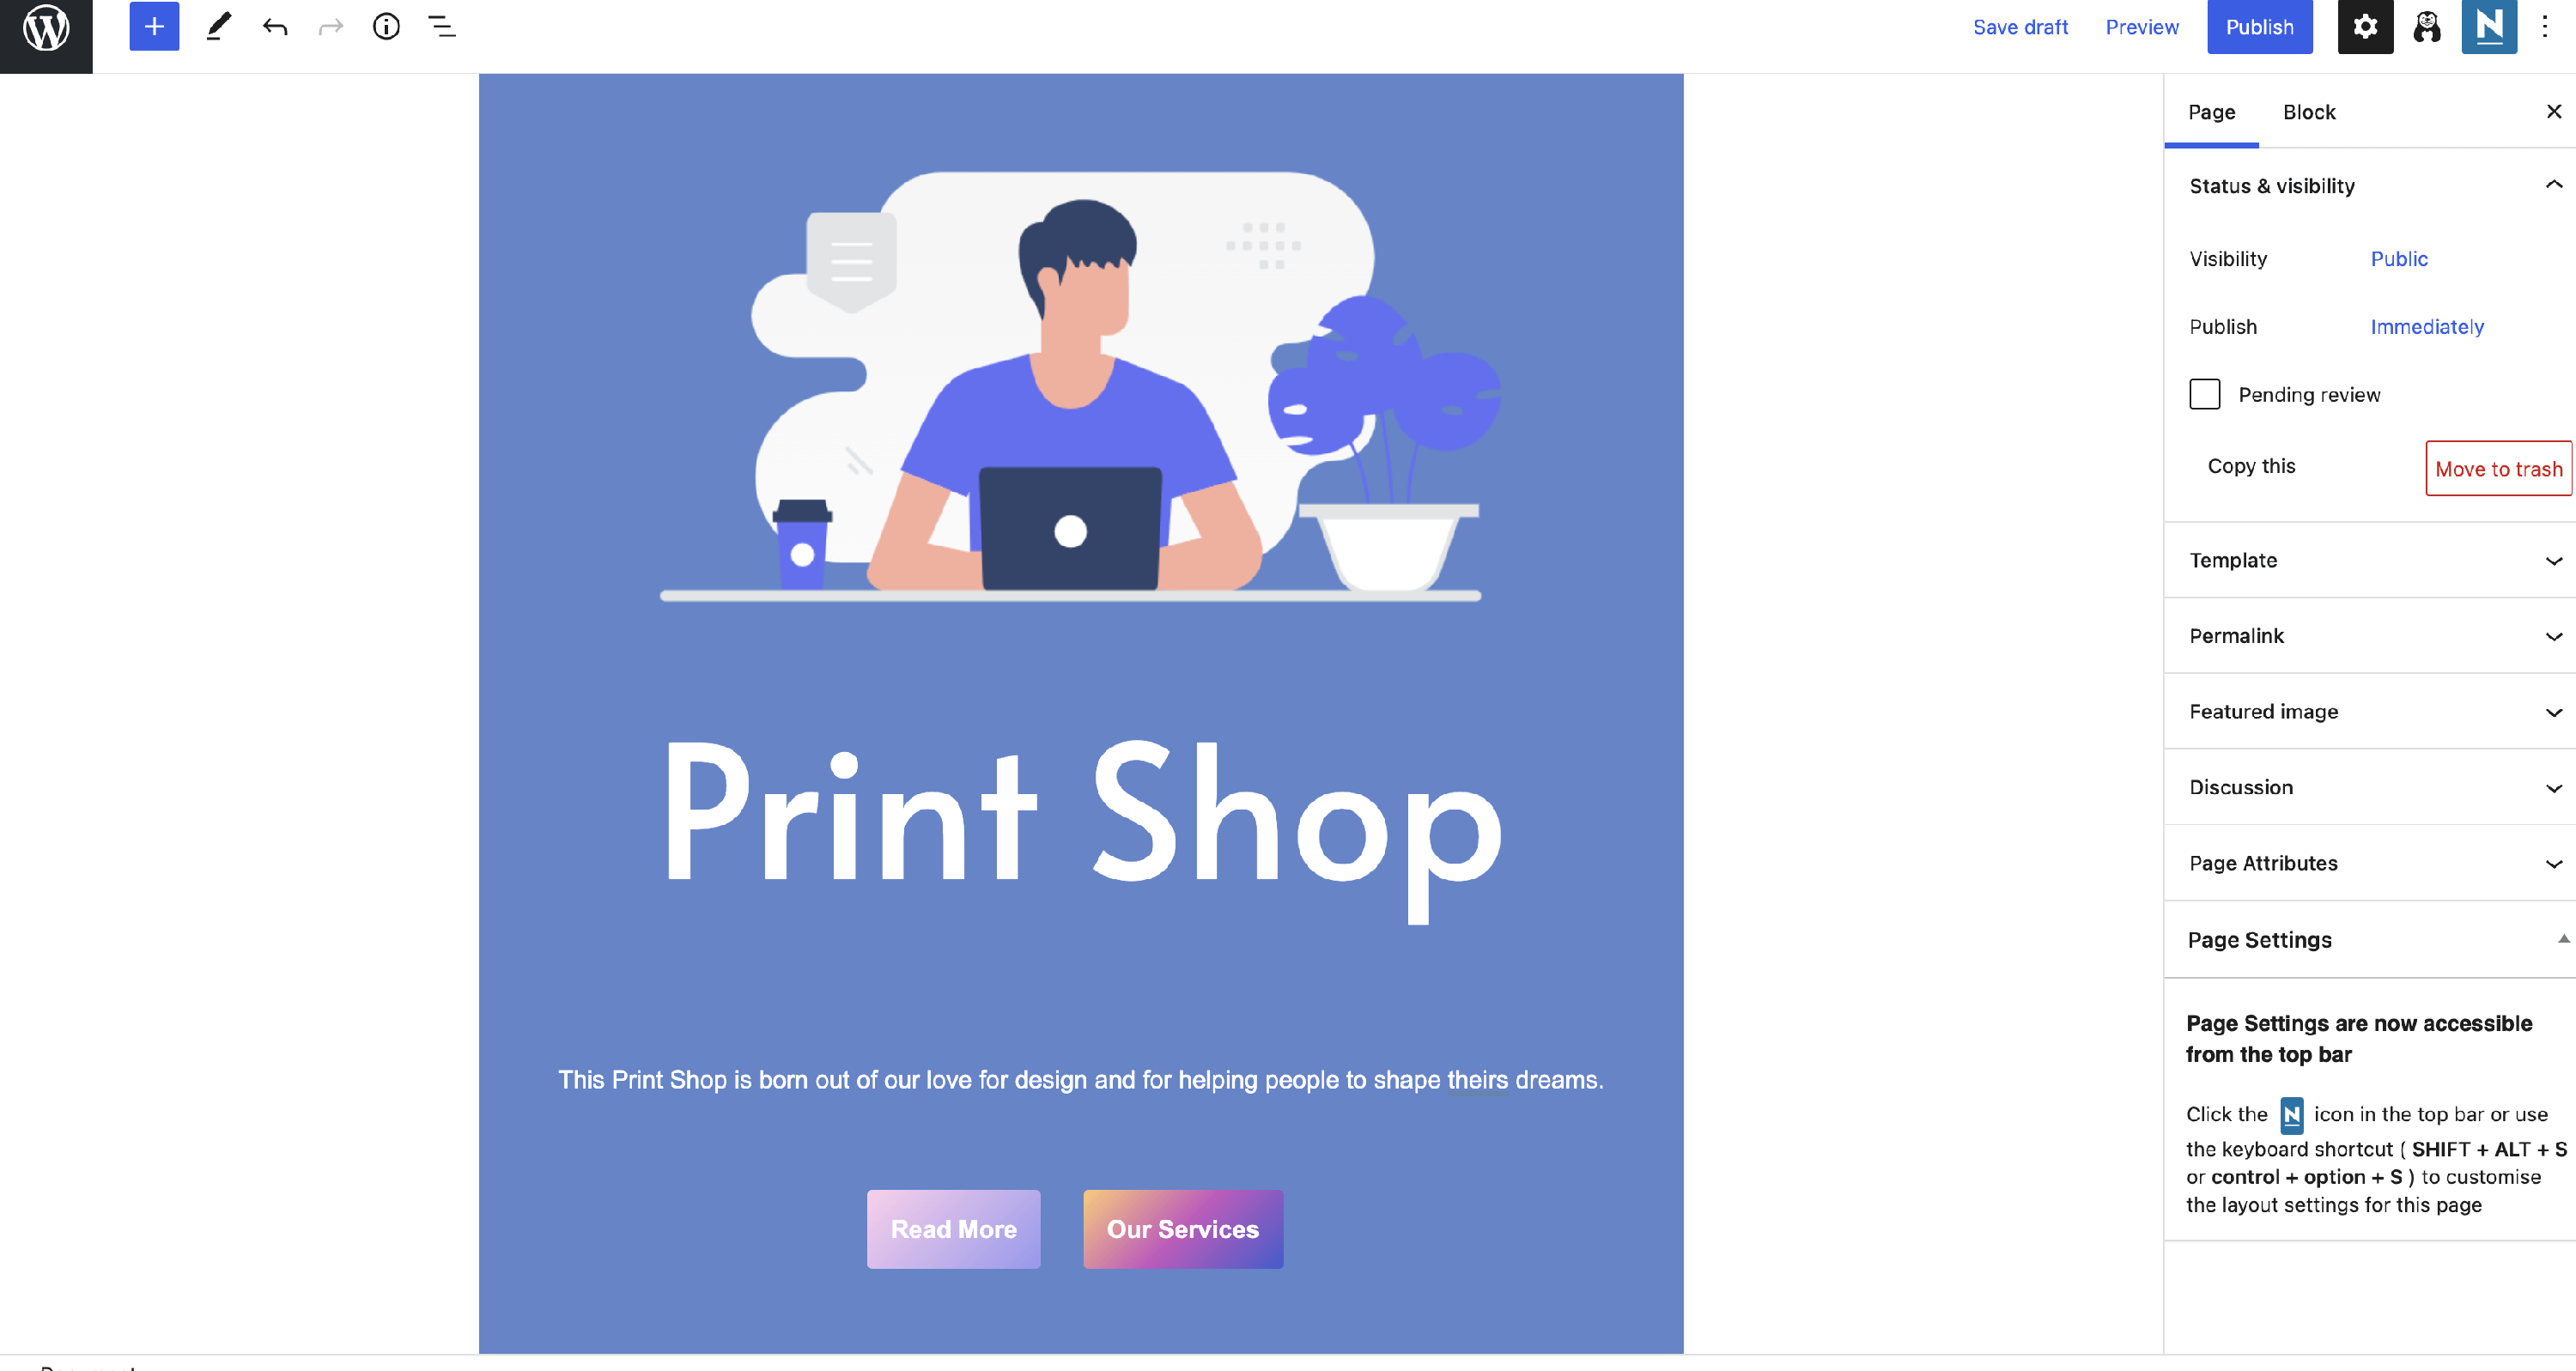Select the pencil Tools icon
2576x1371 pixels.
coord(219,27)
